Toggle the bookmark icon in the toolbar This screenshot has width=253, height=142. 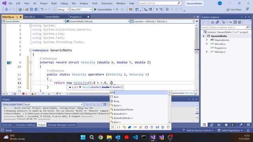coord(167,9)
